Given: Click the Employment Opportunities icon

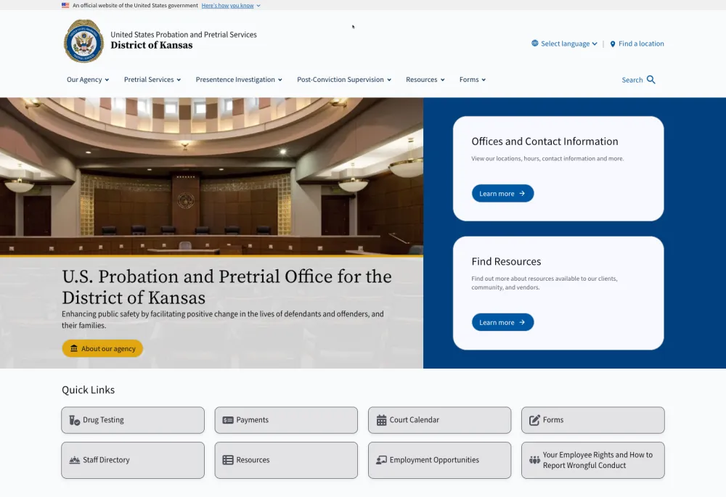Looking at the screenshot, I should [382, 460].
